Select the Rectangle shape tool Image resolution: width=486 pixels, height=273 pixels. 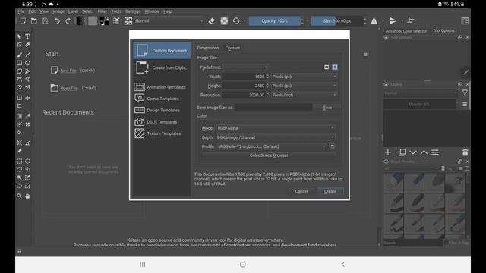pos(19,63)
